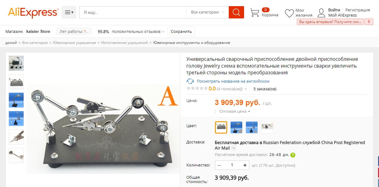Go to Изготовление украшений breadcrumb

124,43
